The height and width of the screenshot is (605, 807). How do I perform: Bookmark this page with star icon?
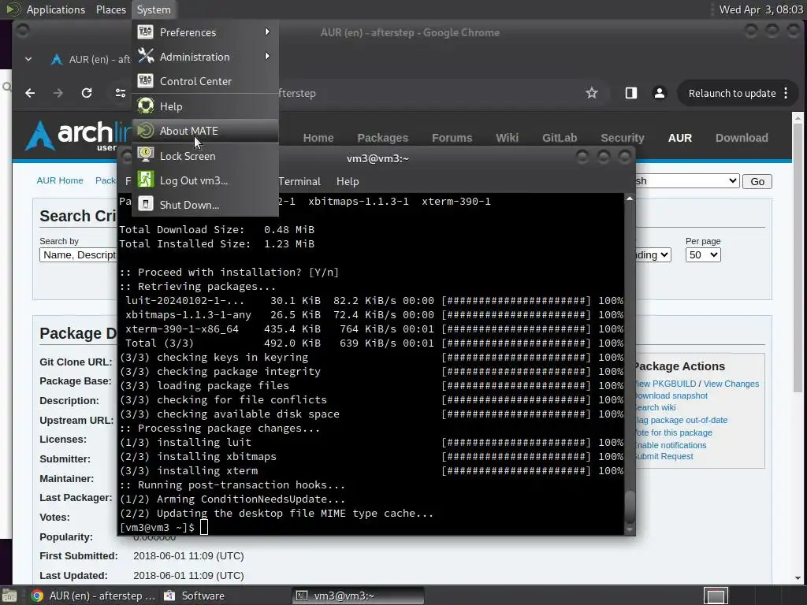click(x=592, y=93)
